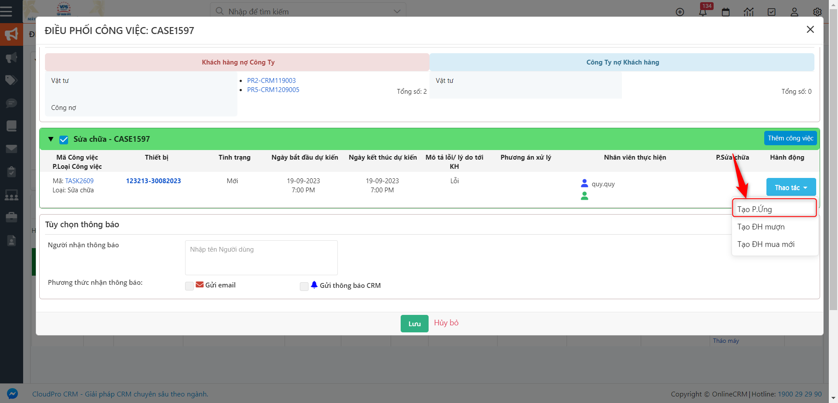Click the orange megaphone sidebar icon
The width and height of the screenshot is (838, 403).
point(11,34)
